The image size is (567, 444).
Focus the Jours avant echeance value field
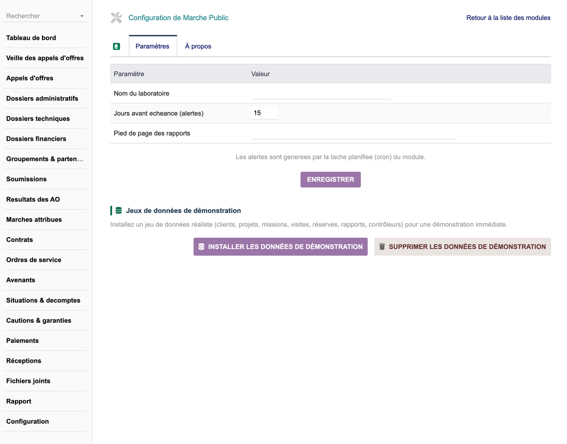point(265,113)
